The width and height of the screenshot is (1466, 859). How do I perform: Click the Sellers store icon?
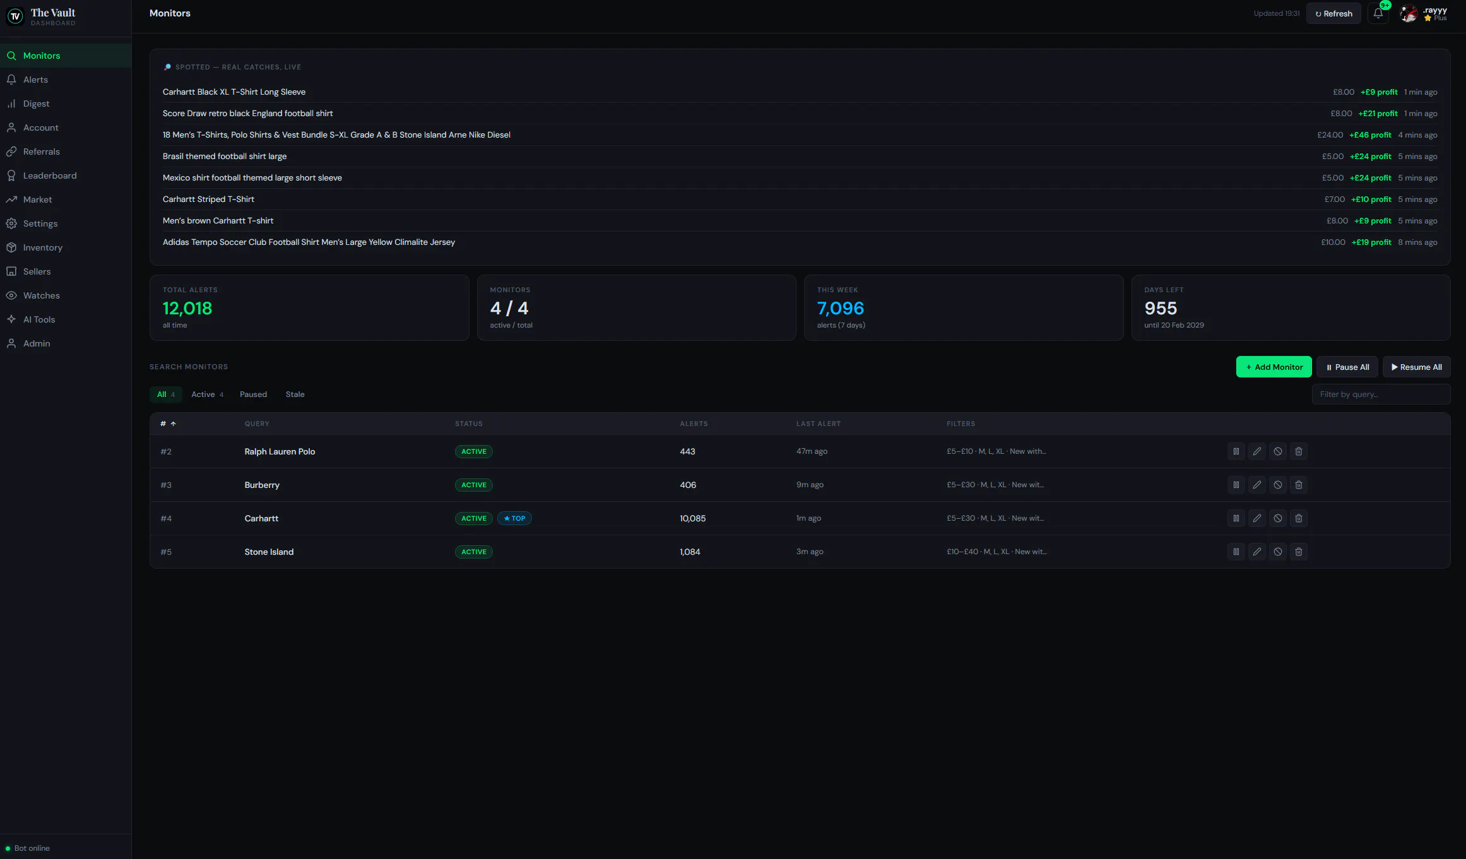coord(11,271)
